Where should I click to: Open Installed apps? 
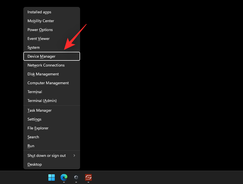[x=39, y=12]
